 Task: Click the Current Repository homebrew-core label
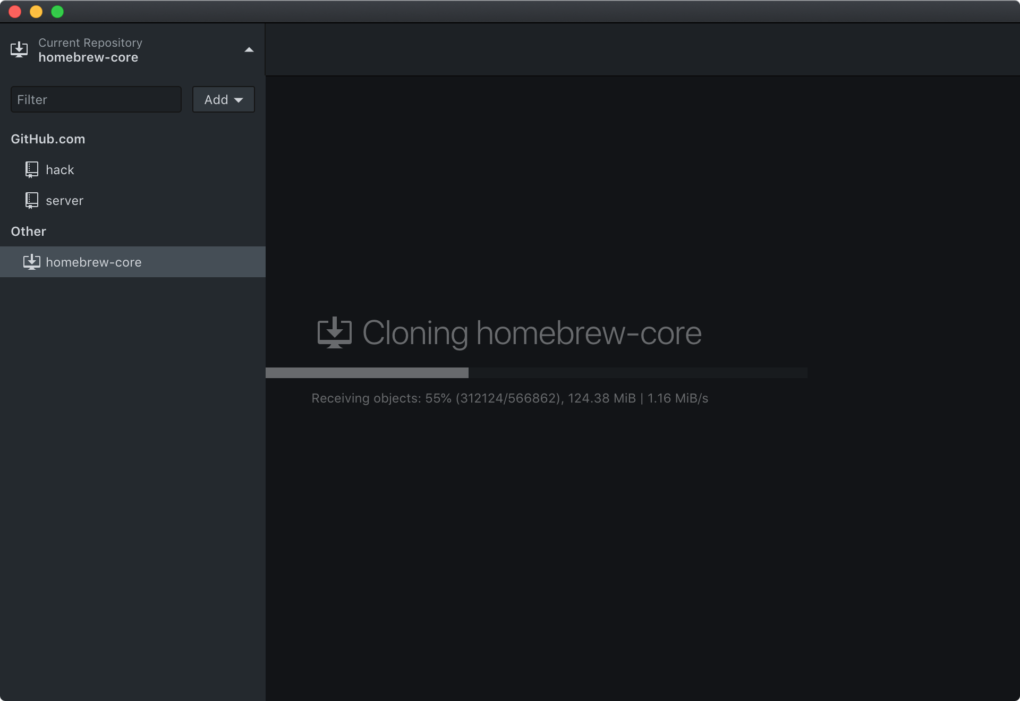[x=88, y=57]
